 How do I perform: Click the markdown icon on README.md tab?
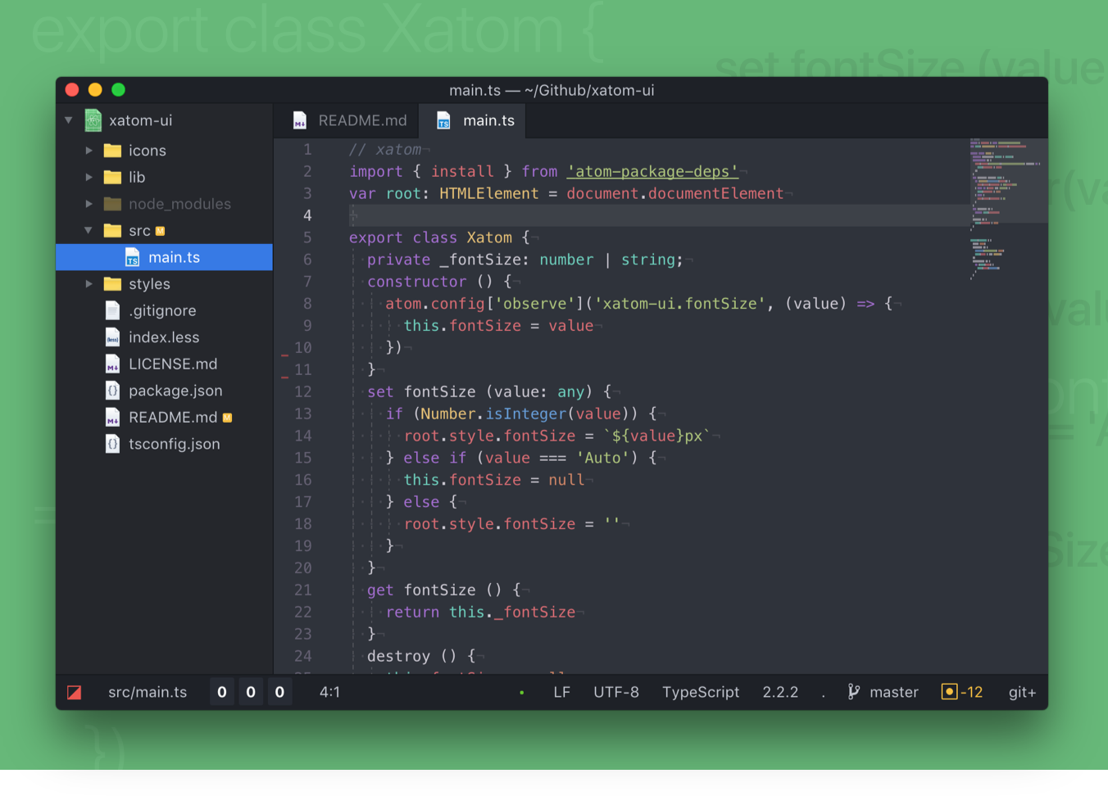300,120
